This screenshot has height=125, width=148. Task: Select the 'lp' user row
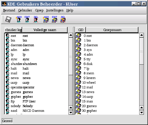[36, 54]
